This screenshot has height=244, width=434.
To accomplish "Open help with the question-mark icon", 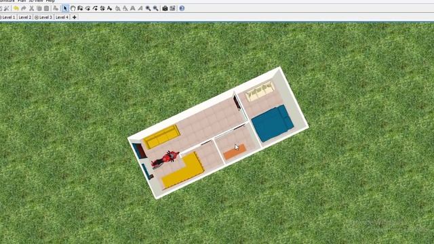I will pyautogui.click(x=182, y=8).
